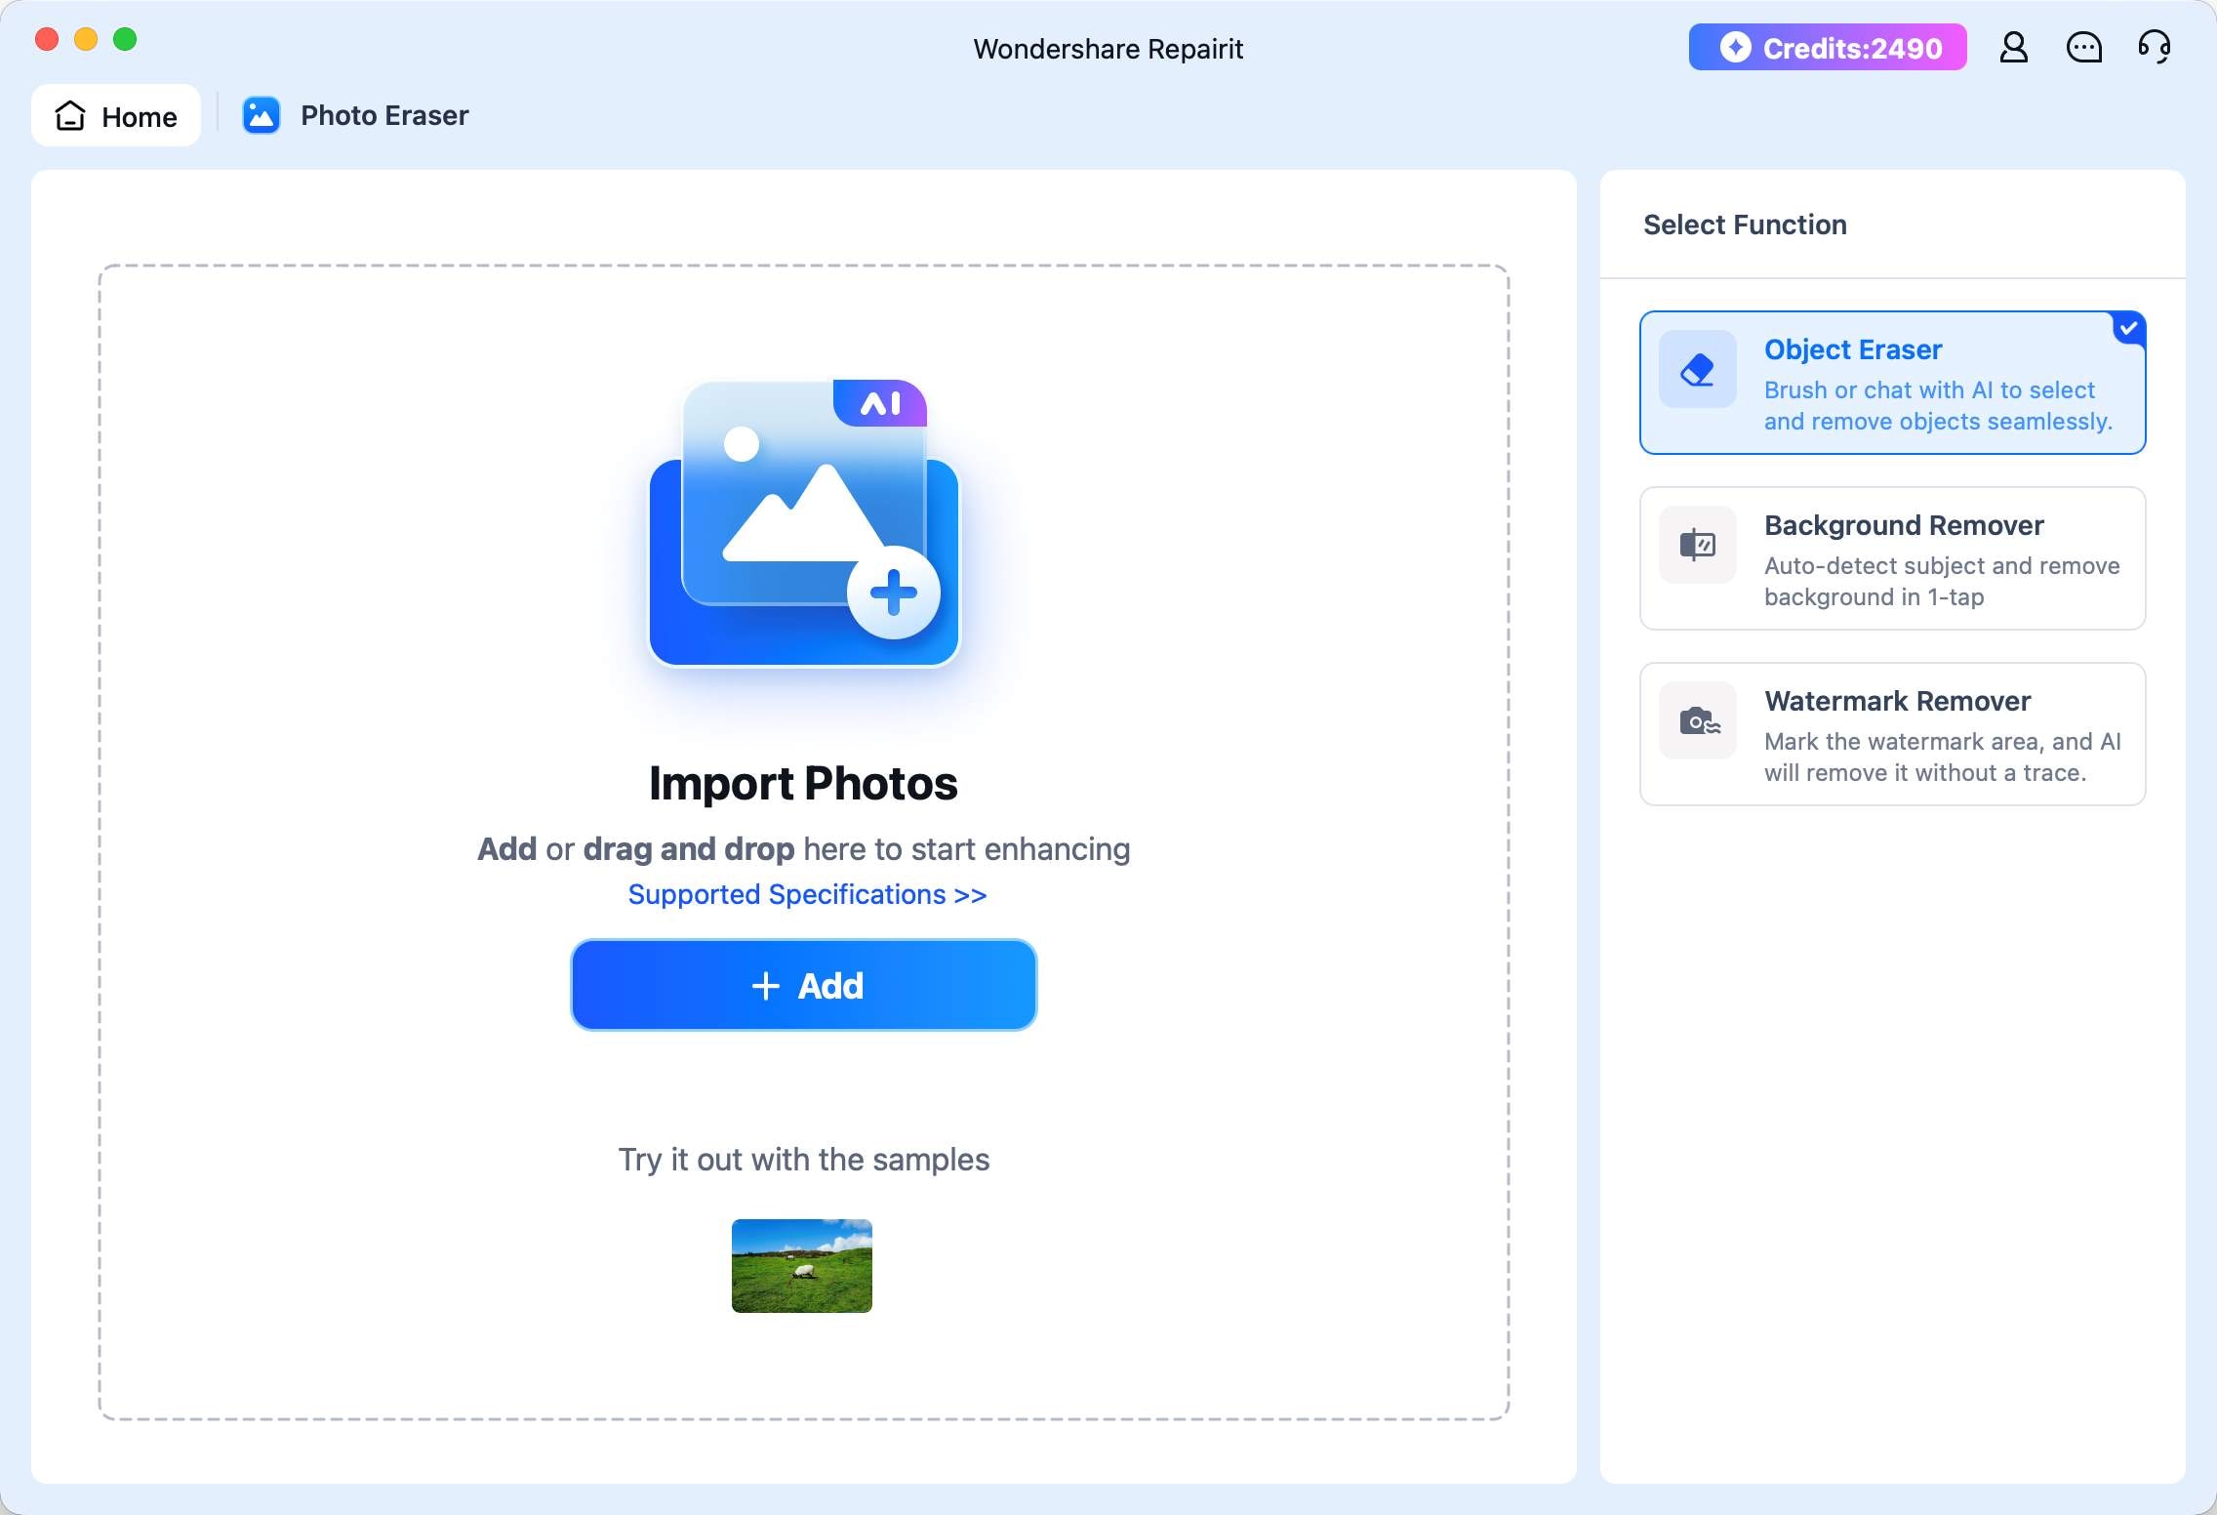Select the Object Eraser function card
The width and height of the screenshot is (2217, 1515).
[x=1892, y=383]
